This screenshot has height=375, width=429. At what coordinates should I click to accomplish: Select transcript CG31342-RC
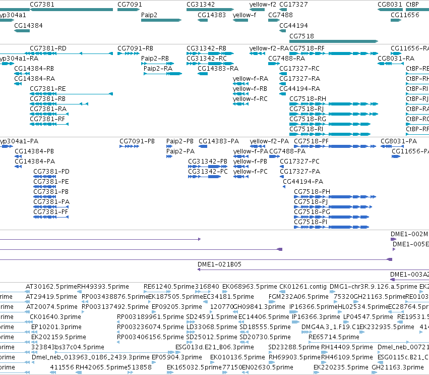[207, 59]
